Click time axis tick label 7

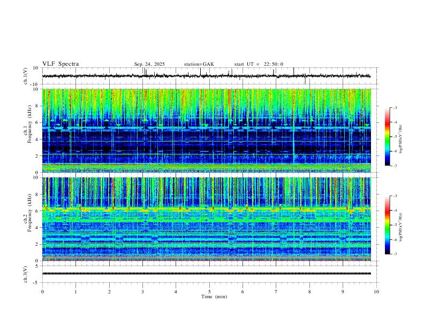tap(276, 292)
